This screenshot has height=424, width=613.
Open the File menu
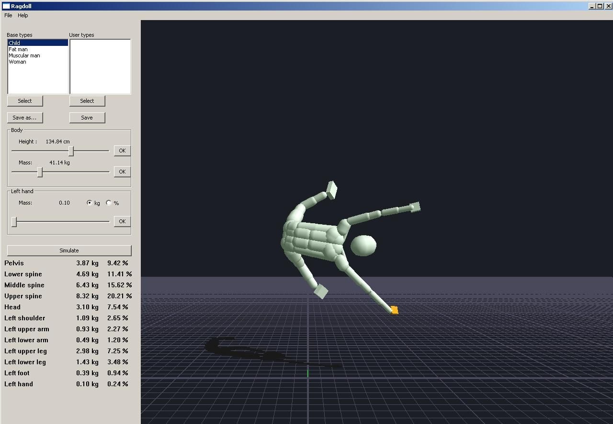coord(8,15)
